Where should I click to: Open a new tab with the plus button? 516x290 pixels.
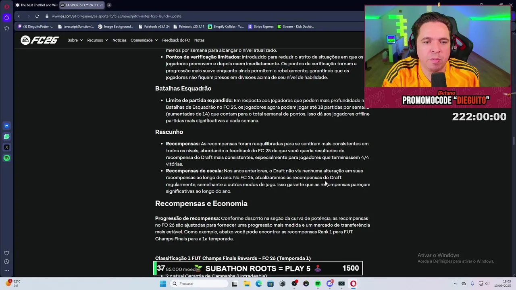click(x=109, y=5)
